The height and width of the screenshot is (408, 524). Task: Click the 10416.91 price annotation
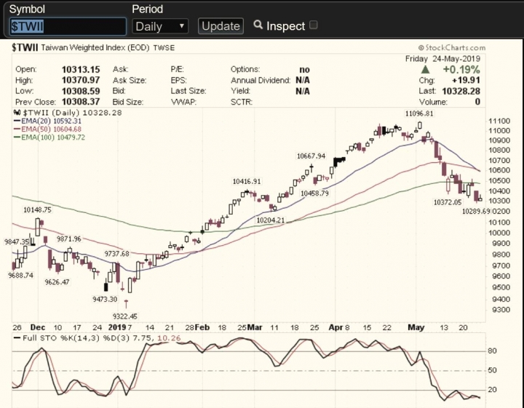coord(247,181)
